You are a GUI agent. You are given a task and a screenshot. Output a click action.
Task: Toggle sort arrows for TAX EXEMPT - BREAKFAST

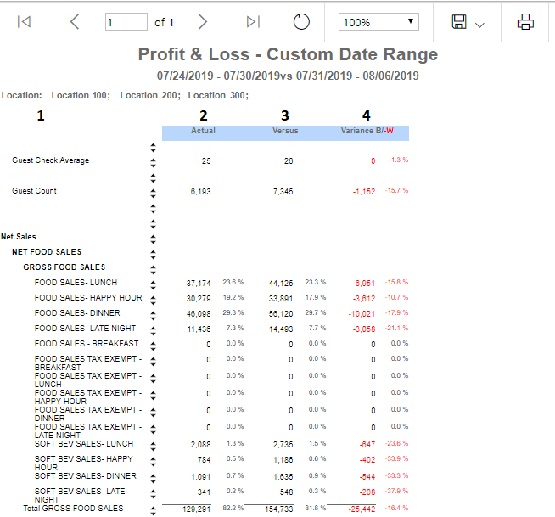coord(153,362)
